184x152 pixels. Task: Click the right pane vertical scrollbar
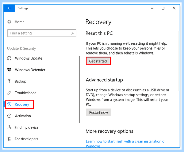point(179,61)
